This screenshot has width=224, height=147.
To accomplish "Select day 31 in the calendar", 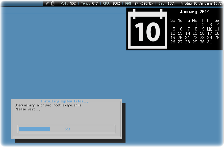I will click(x=210, y=42).
